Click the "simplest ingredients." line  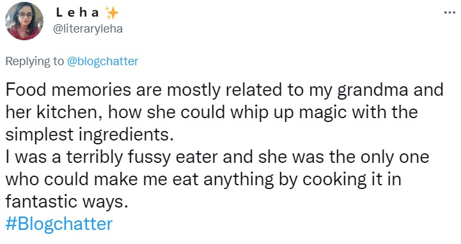coord(90,135)
